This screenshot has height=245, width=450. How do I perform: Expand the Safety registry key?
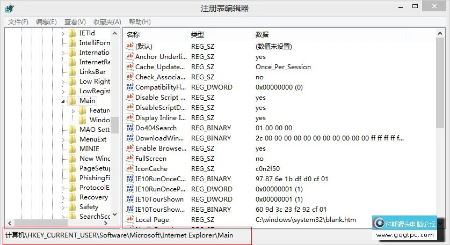(63, 207)
